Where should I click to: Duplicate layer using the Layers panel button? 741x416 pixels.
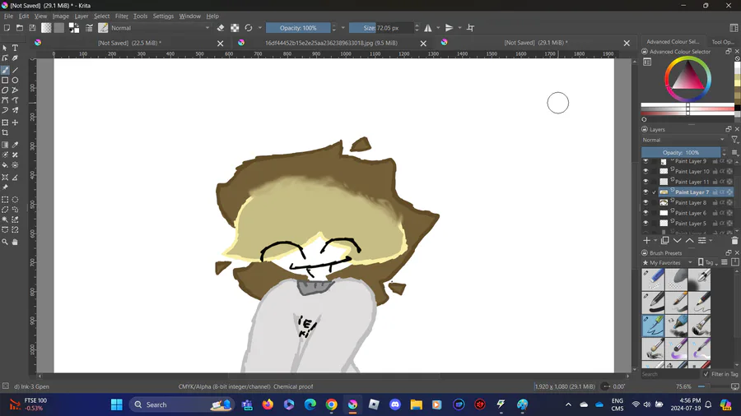coord(665,241)
